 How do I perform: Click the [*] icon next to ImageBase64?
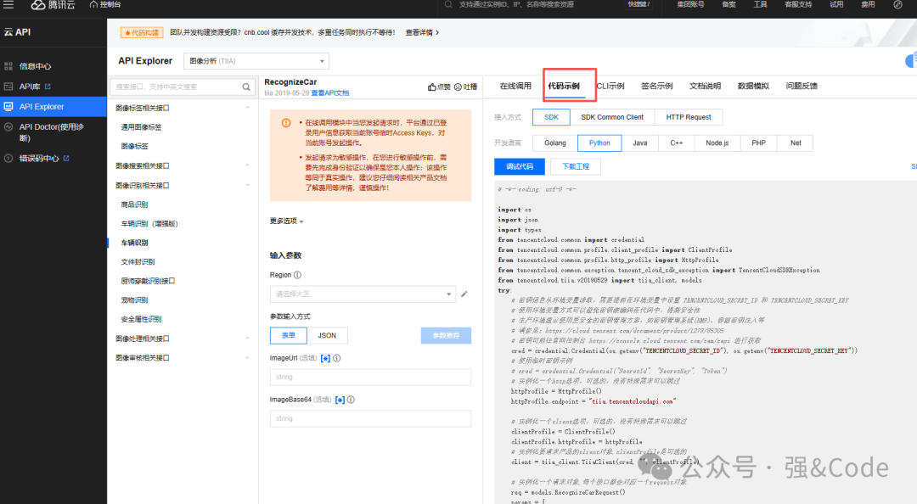pos(340,400)
